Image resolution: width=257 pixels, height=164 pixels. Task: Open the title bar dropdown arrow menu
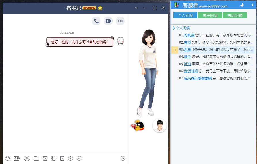click(137, 8)
